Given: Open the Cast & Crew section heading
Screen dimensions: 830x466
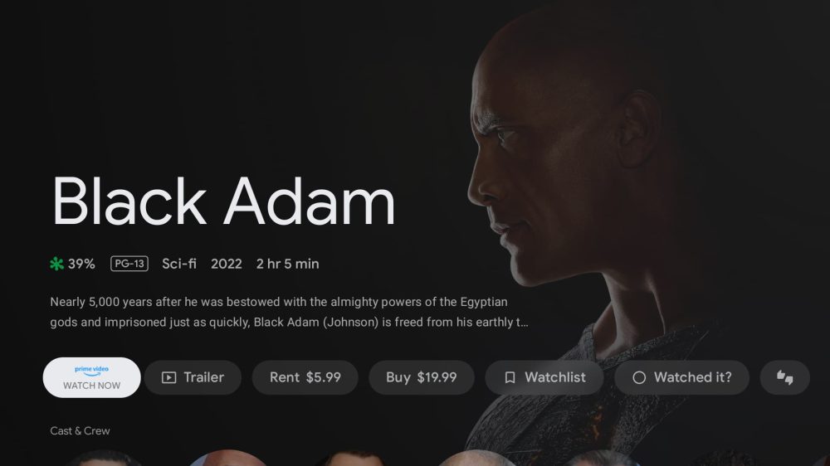Looking at the screenshot, I should click(x=80, y=430).
